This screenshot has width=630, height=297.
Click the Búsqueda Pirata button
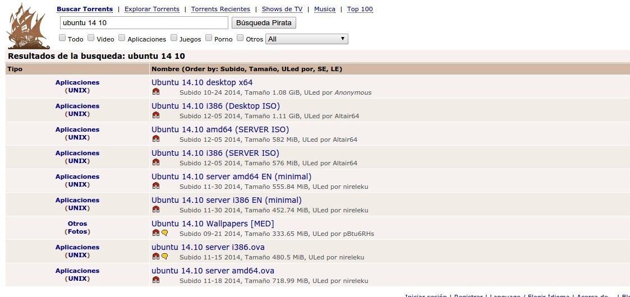[x=264, y=23]
